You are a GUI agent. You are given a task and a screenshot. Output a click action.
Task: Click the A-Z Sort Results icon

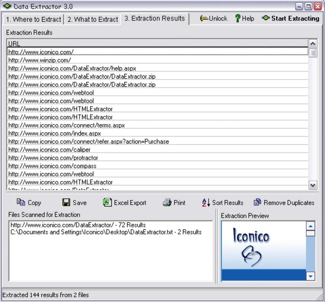click(206, 202)
